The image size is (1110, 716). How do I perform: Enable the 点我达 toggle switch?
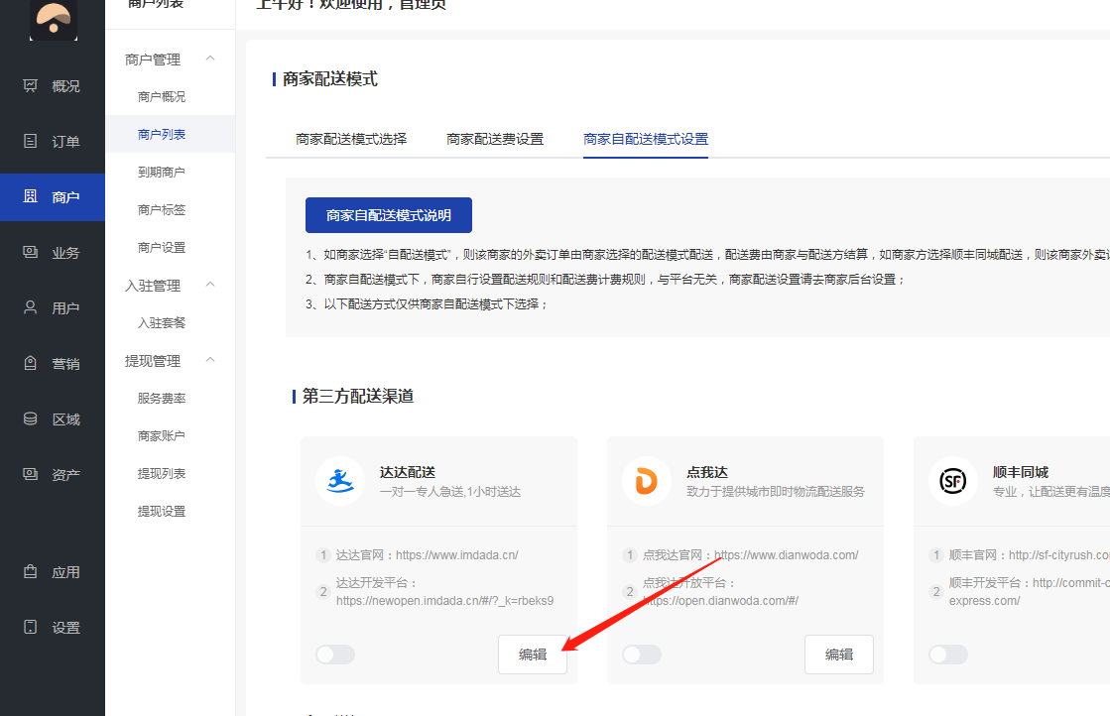642,655
